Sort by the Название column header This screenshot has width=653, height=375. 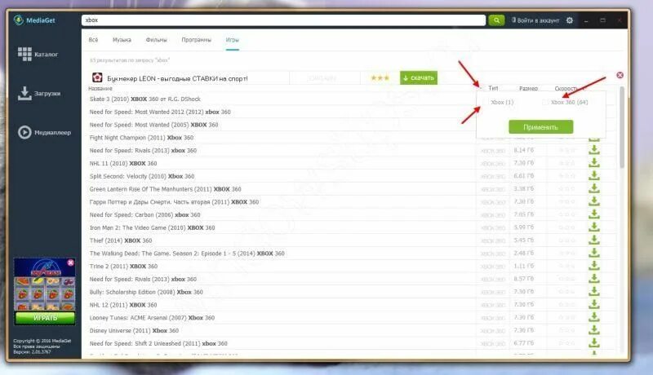pos(100,88)
